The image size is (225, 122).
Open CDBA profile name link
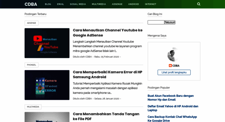click(x=176, y=66)
